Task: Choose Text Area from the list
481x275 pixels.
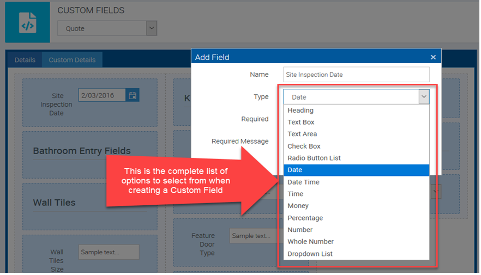Action: point(302,134)
